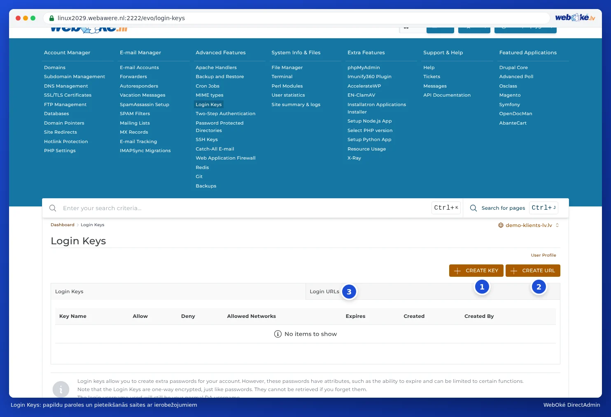The height and width of the screenshot is (417, 611).
Task: Open Imunify360 Plugin
Action: (x=369, y=76)
